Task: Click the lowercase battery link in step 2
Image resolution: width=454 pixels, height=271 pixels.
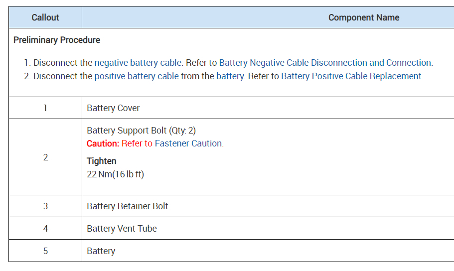Action: pyautogui.click(x=230, y=76)
